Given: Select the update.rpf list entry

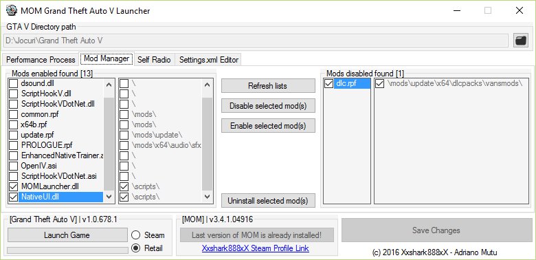Looking at the screenshot, I should pos(37,135).
